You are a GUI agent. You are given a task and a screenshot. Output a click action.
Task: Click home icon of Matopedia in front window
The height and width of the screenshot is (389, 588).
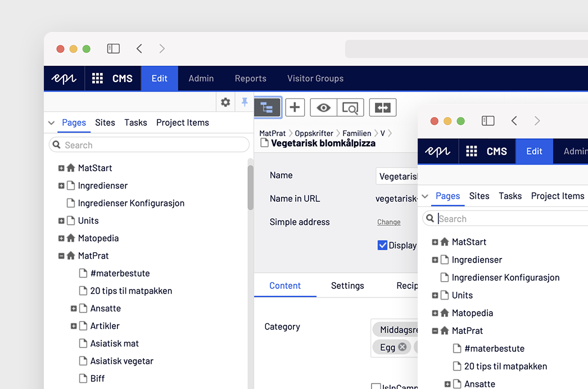point(445,313)
